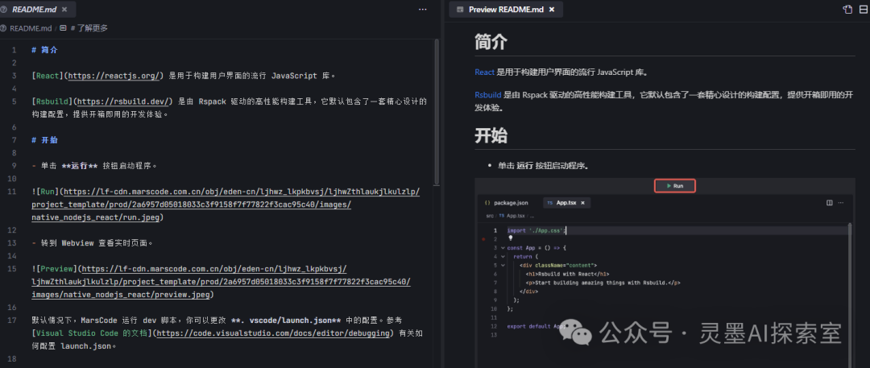Switch to the Preview README.md tab

point(505,10)
